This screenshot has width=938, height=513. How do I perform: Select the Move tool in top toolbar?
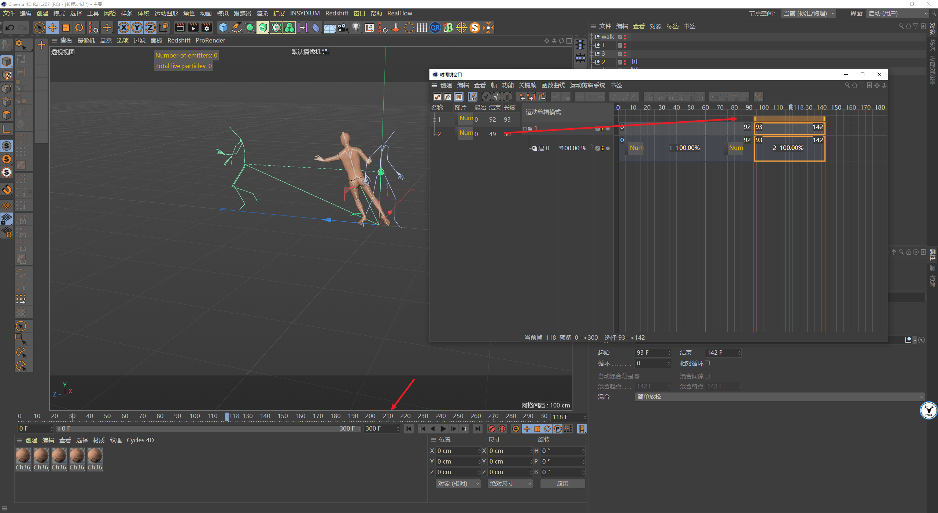(x=53, y=28)
